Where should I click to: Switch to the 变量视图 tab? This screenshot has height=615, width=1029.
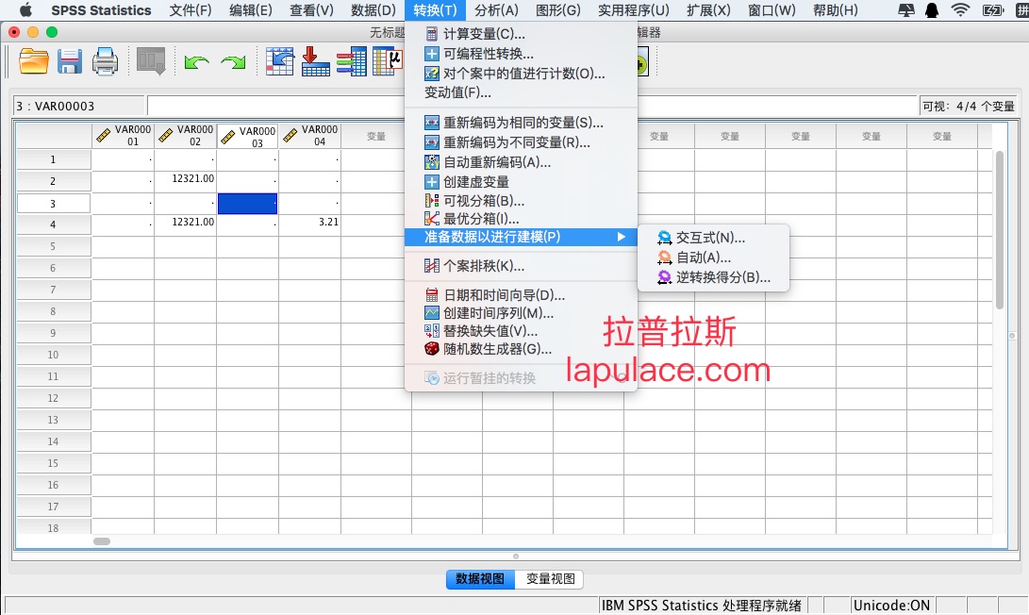(550, 579)
